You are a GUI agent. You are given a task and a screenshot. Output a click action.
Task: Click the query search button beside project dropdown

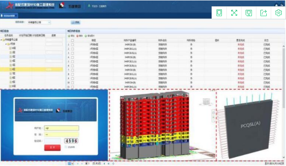coord(75,22)
